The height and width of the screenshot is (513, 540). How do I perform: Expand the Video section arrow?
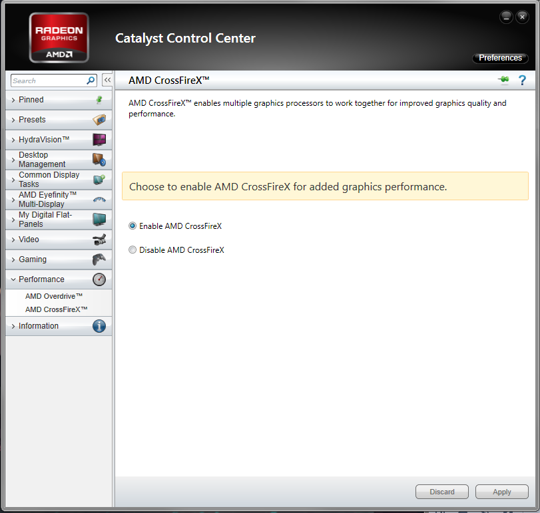point(13,240)
